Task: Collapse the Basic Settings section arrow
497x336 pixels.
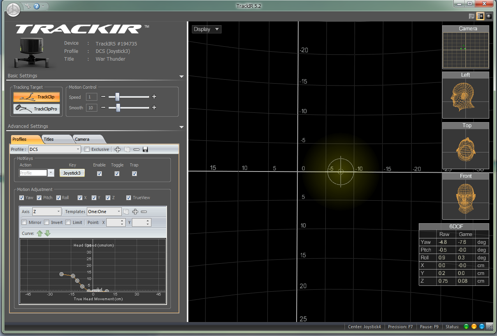Action: pos(181,77)
